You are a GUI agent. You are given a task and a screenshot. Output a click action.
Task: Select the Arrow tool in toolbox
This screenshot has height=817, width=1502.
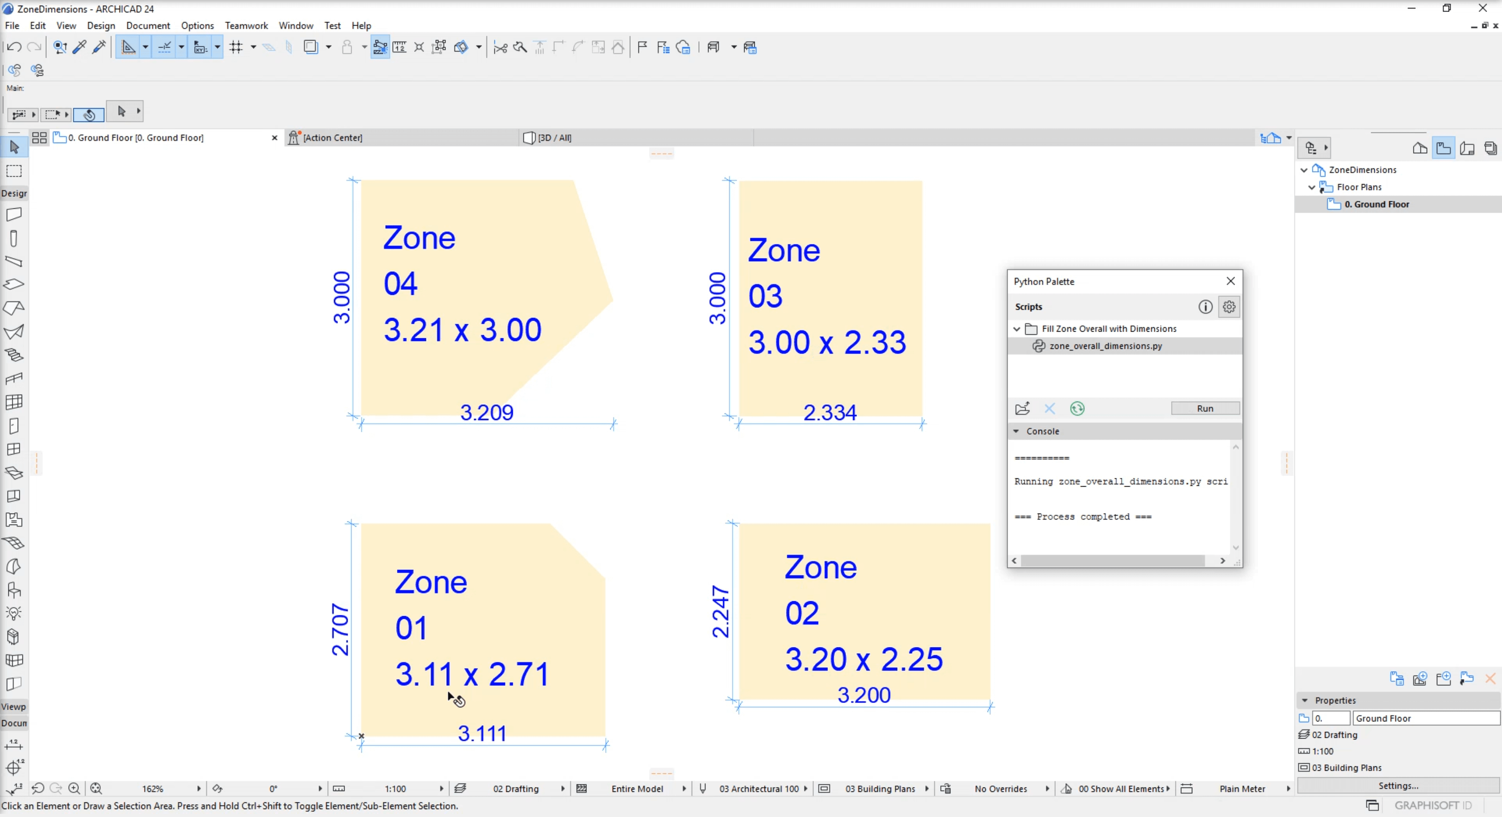point(14,147)
